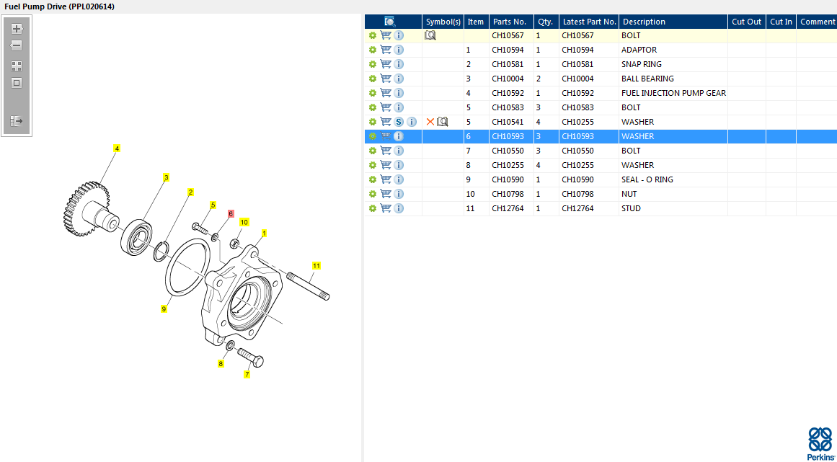Click the list-with-arrow icon in diagram toolbar
This screenshot has height=462, width=837.
coord(17,121)
